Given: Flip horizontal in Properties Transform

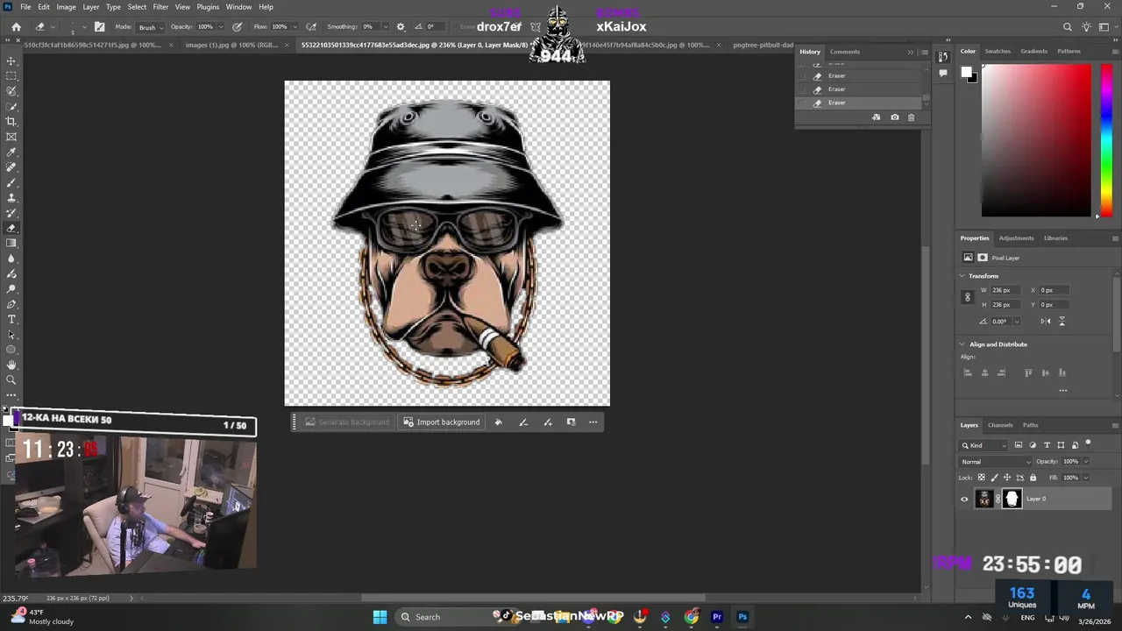Looking at the screenshot, I should pyautogui.click(x=1045, y=322).
